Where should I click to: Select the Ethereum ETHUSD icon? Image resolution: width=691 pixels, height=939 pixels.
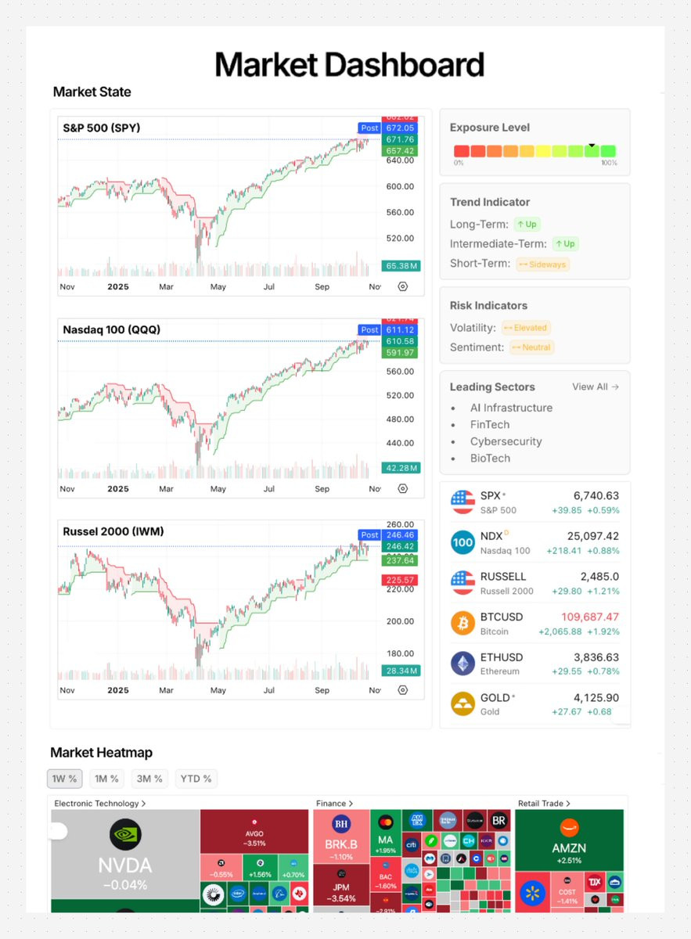point(463,664)
